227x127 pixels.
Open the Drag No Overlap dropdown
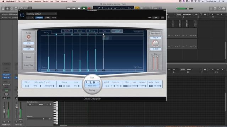pos(188,14)
